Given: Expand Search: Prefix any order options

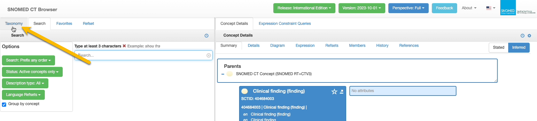Looking at the screenshot, I should [x=28, y=60].
